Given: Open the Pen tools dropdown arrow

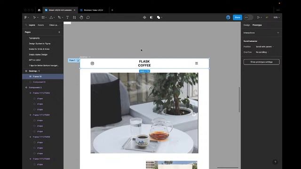Looking at the screenshot, I should point(63,17).
